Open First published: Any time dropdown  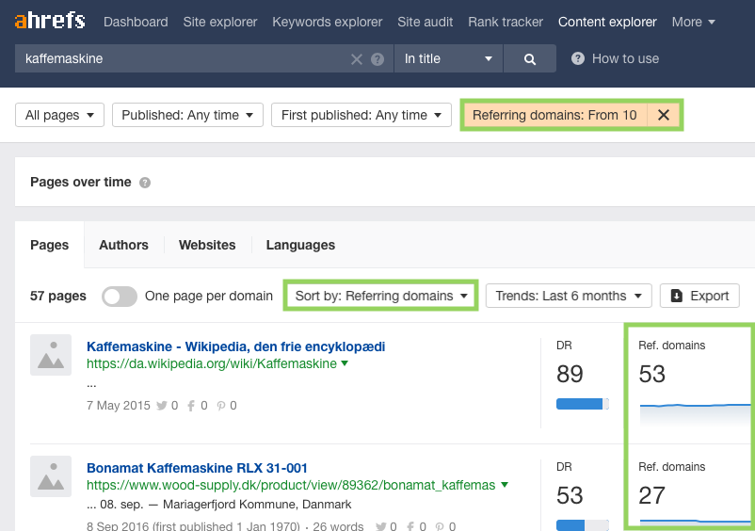coord(361,115)
